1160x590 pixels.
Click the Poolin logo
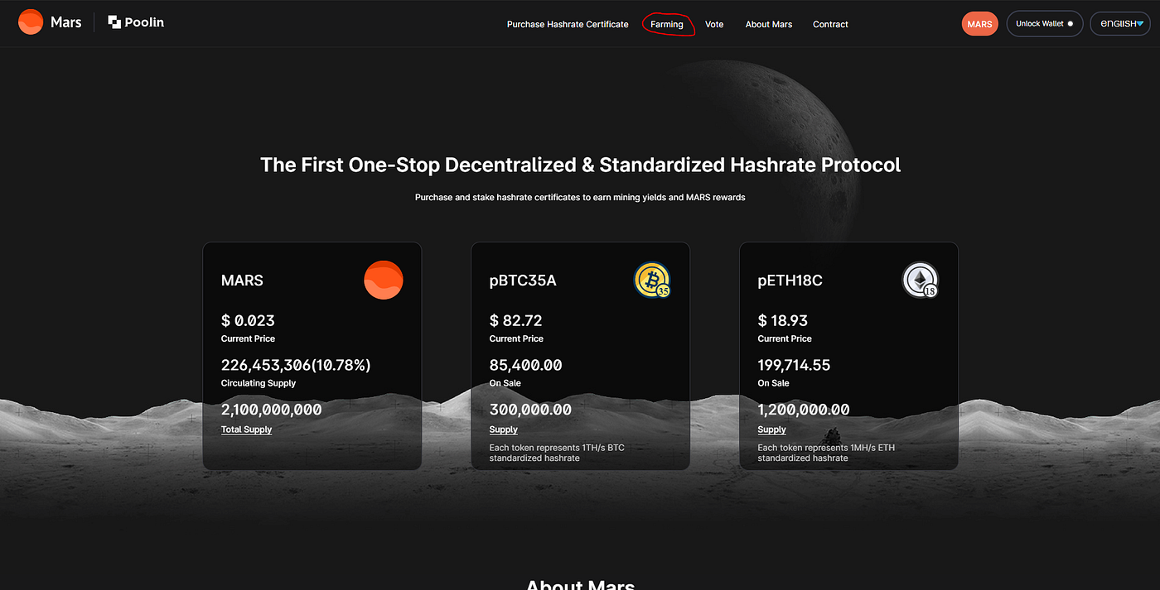tap(135, 22)
